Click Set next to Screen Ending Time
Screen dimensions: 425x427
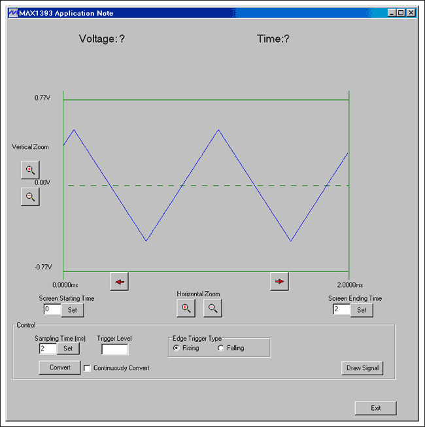362,310
